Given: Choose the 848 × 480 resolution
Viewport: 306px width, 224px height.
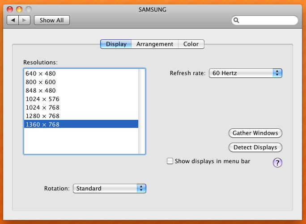Looking at the screenshot, I should [x=81, y=90].
